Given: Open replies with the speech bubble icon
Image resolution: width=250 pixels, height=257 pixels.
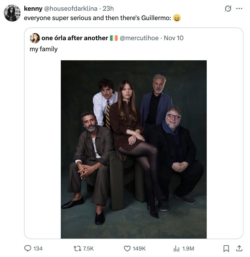Looking at the screenshot, I should [x=29, y=248].
